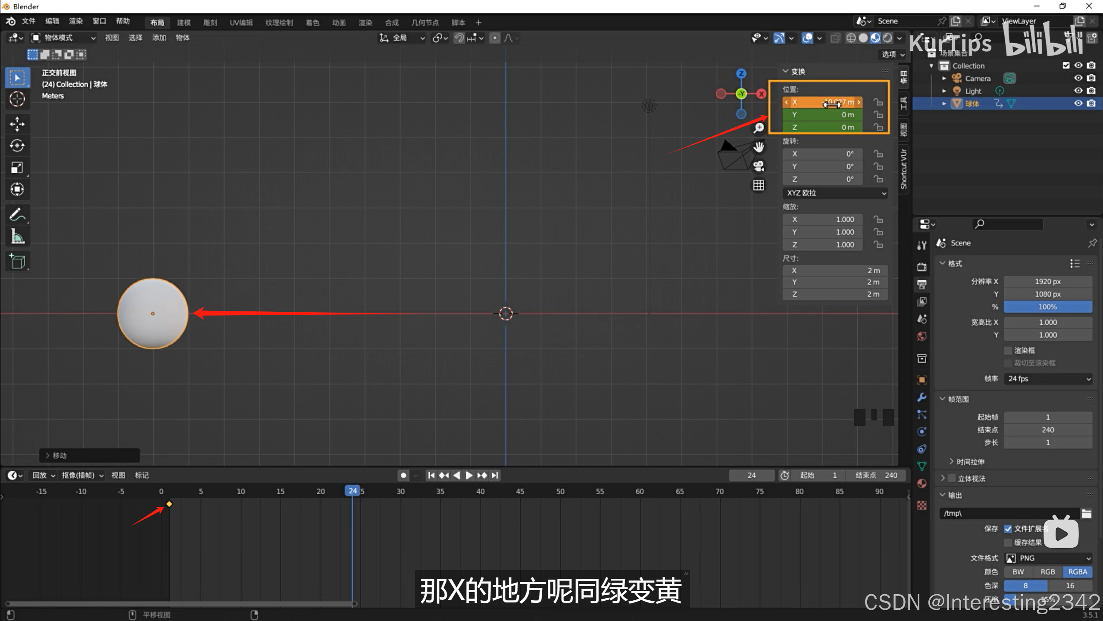The height and width of the screenshot is (621, 1103).
Task: Click the 100% resolution percentage slider
Action: (x=1047, y=307)
